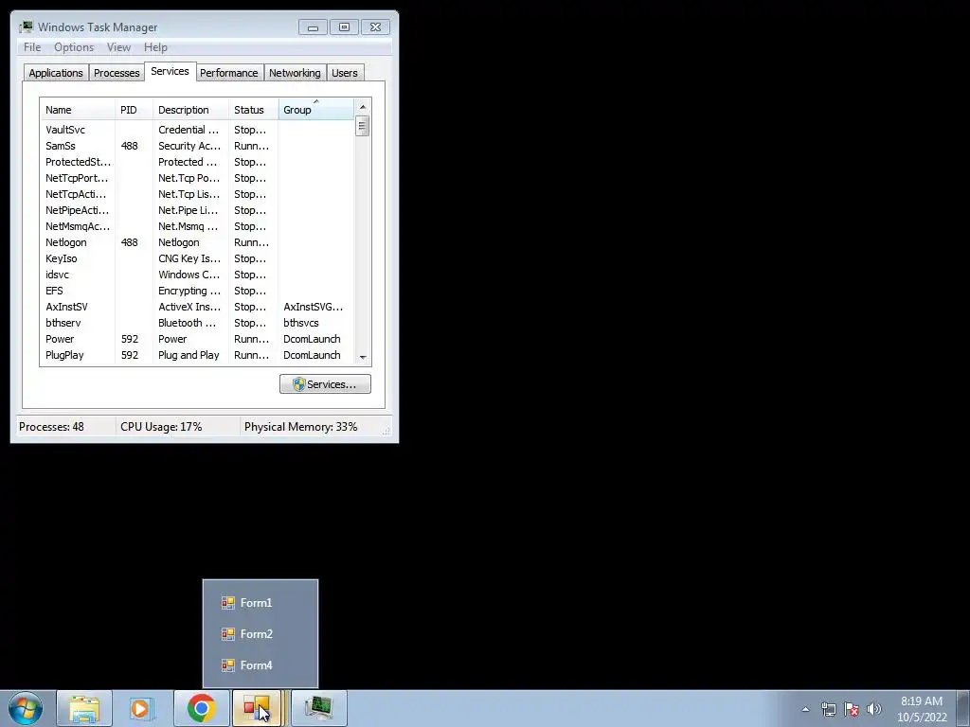Select Form4 in the taskbar window list
Image resolution: width=970 pixels, height=727 pixels.
[x=260, y=665]
